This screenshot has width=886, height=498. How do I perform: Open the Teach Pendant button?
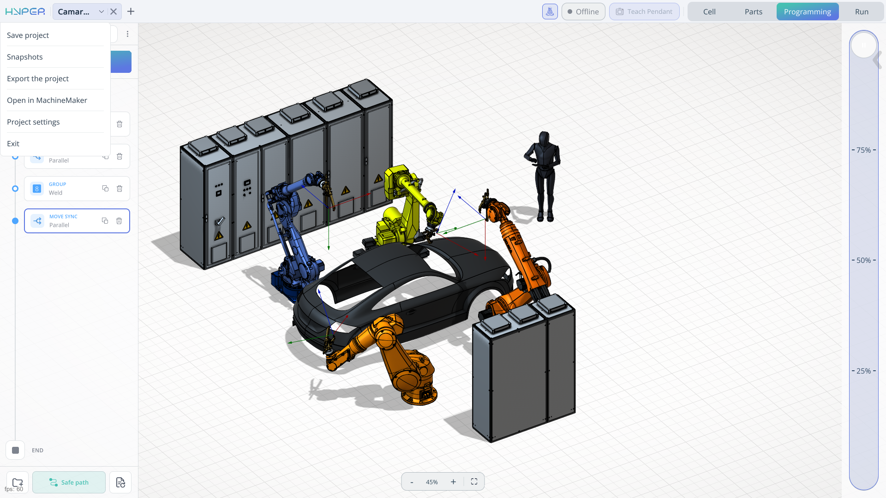click(644, 12)
